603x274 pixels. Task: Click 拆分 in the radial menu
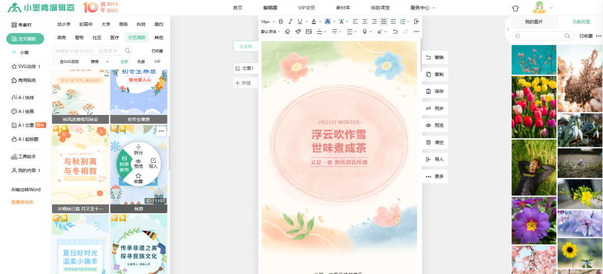(x=138, y=150)
